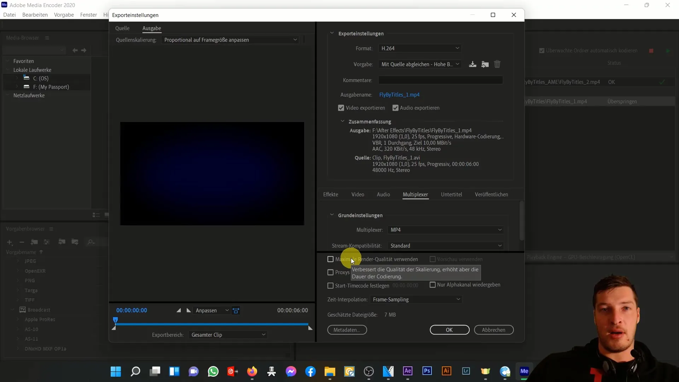Switch to the Untertitel tab

[452, 195]
